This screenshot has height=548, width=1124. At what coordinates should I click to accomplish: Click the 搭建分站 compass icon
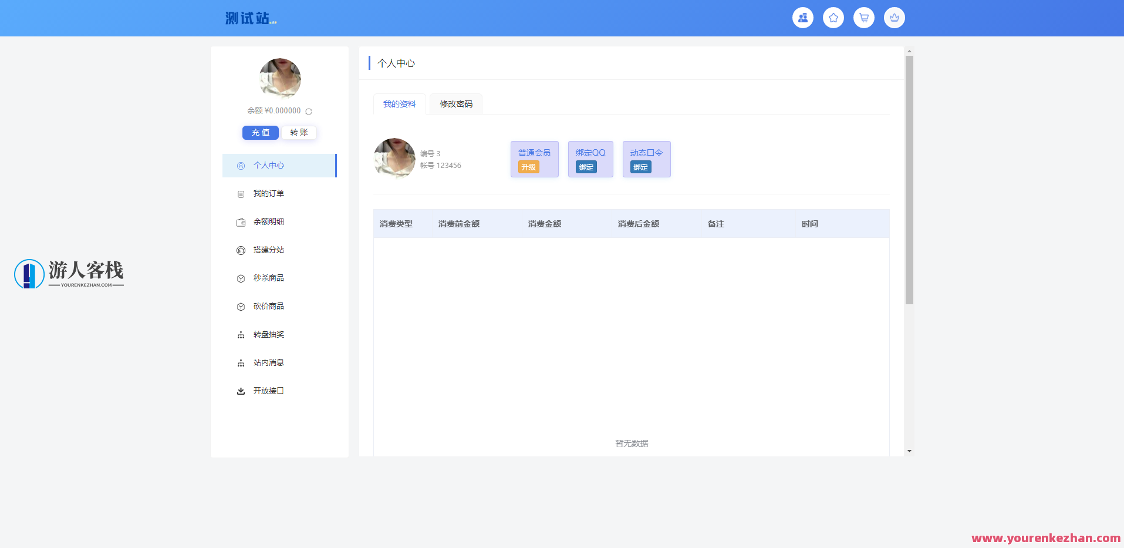coord(241,250)
